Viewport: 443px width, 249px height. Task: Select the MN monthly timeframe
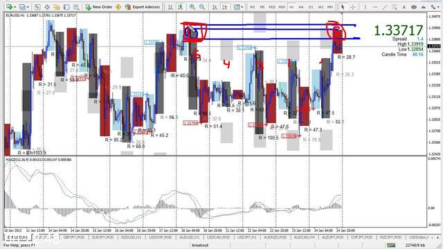click(330, 7)
